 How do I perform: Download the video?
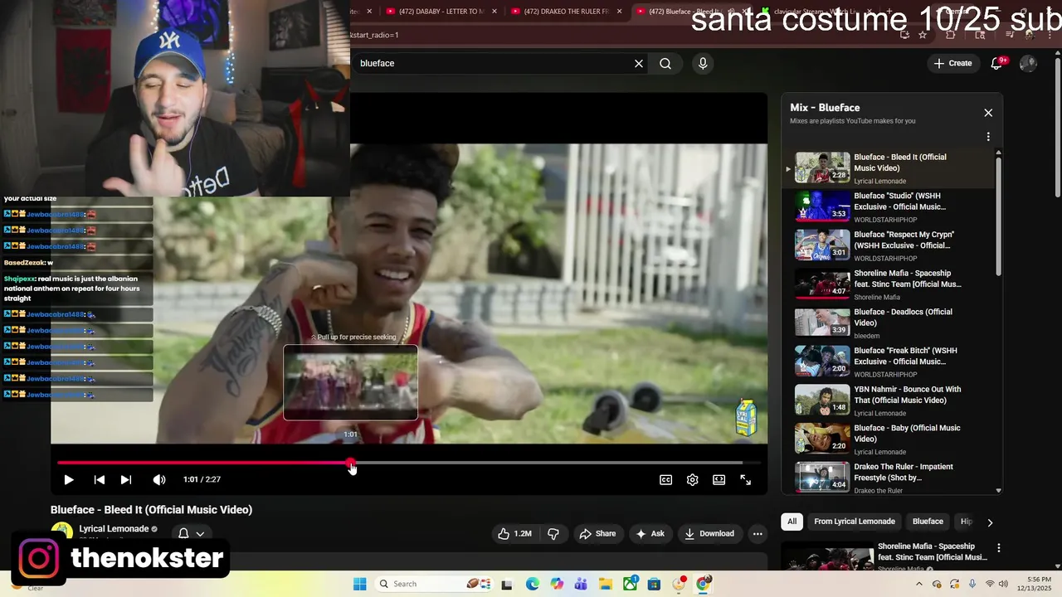[709, 534]
